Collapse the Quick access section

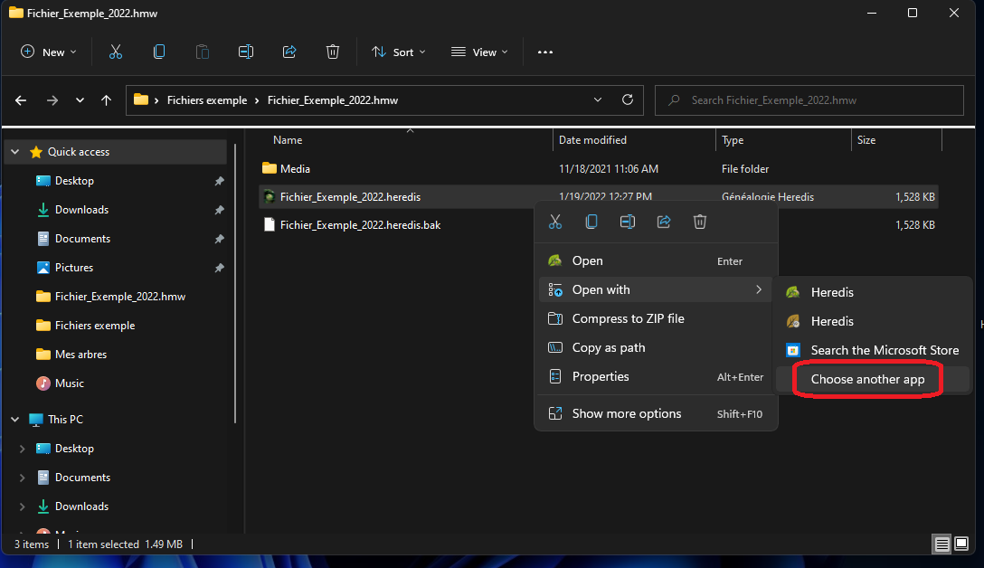(x=14, y=151)
